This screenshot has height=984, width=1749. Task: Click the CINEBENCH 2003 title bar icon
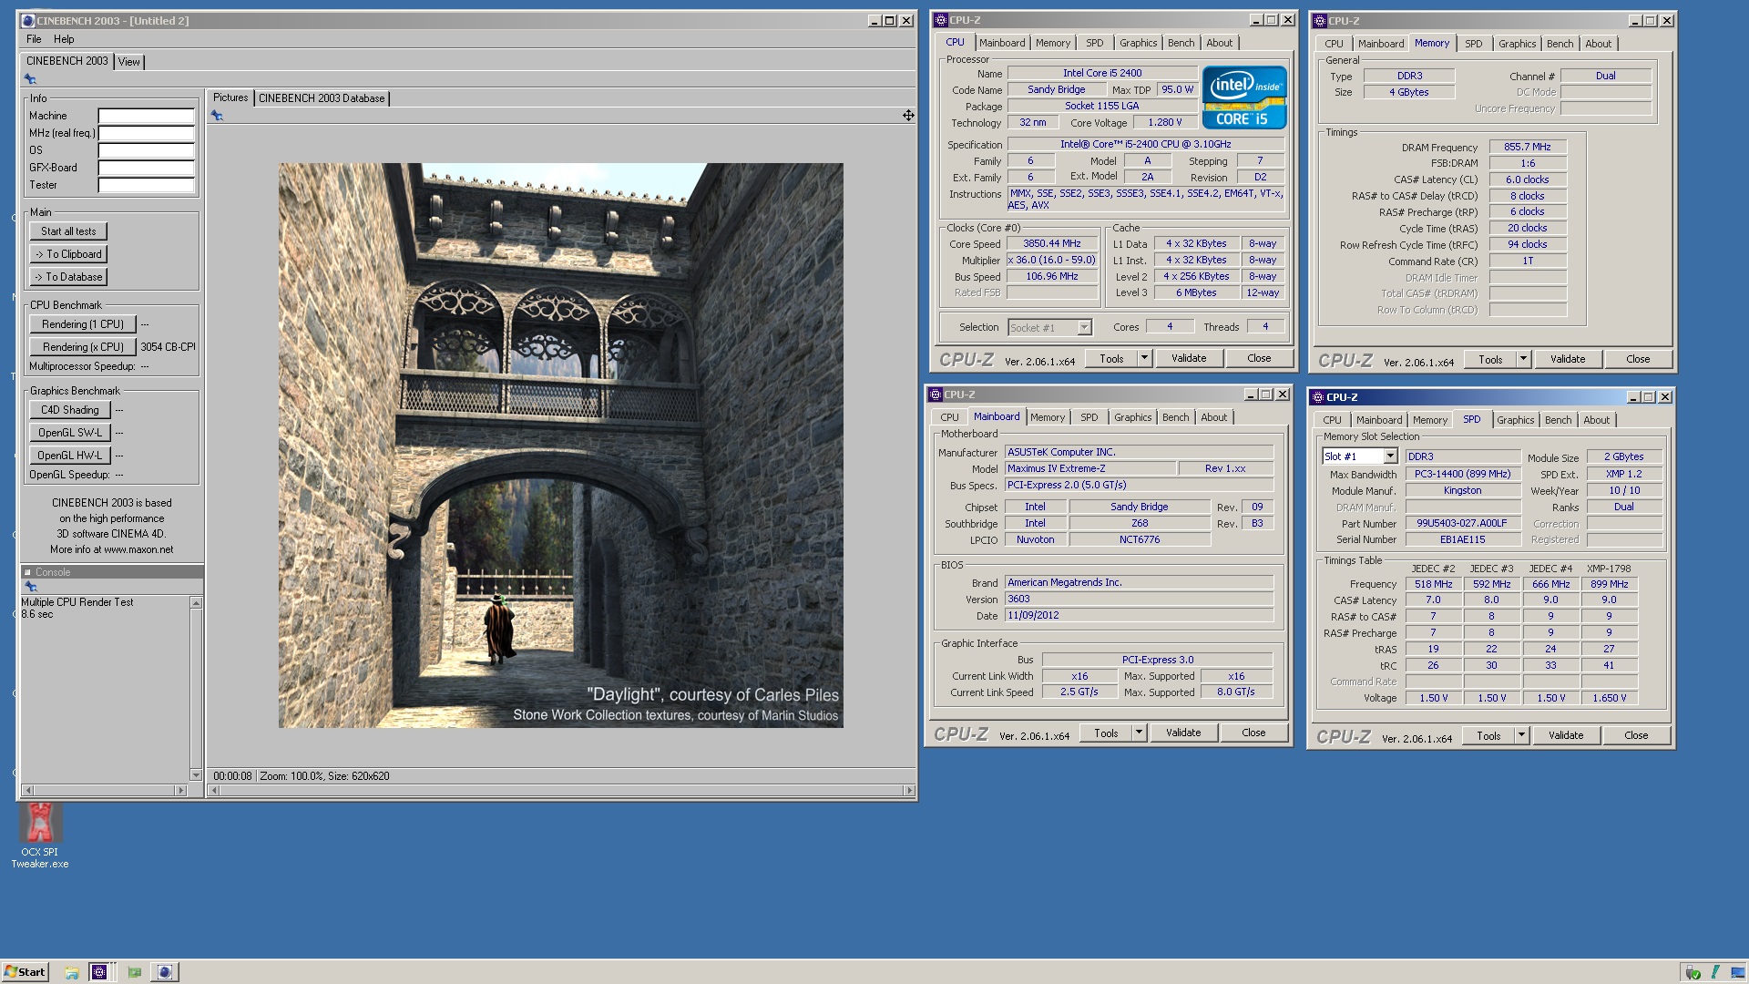point(27,20)
